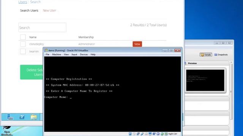Click the USB devices status icon
Screen dimensions: 243x136
tap(142, 134)
